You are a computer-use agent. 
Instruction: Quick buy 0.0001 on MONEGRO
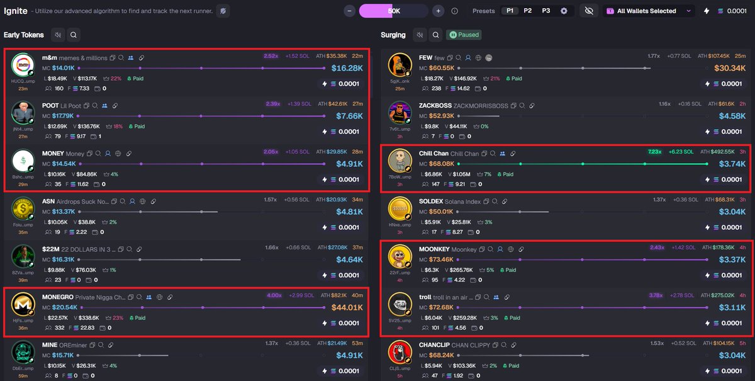tap(342, 324)
